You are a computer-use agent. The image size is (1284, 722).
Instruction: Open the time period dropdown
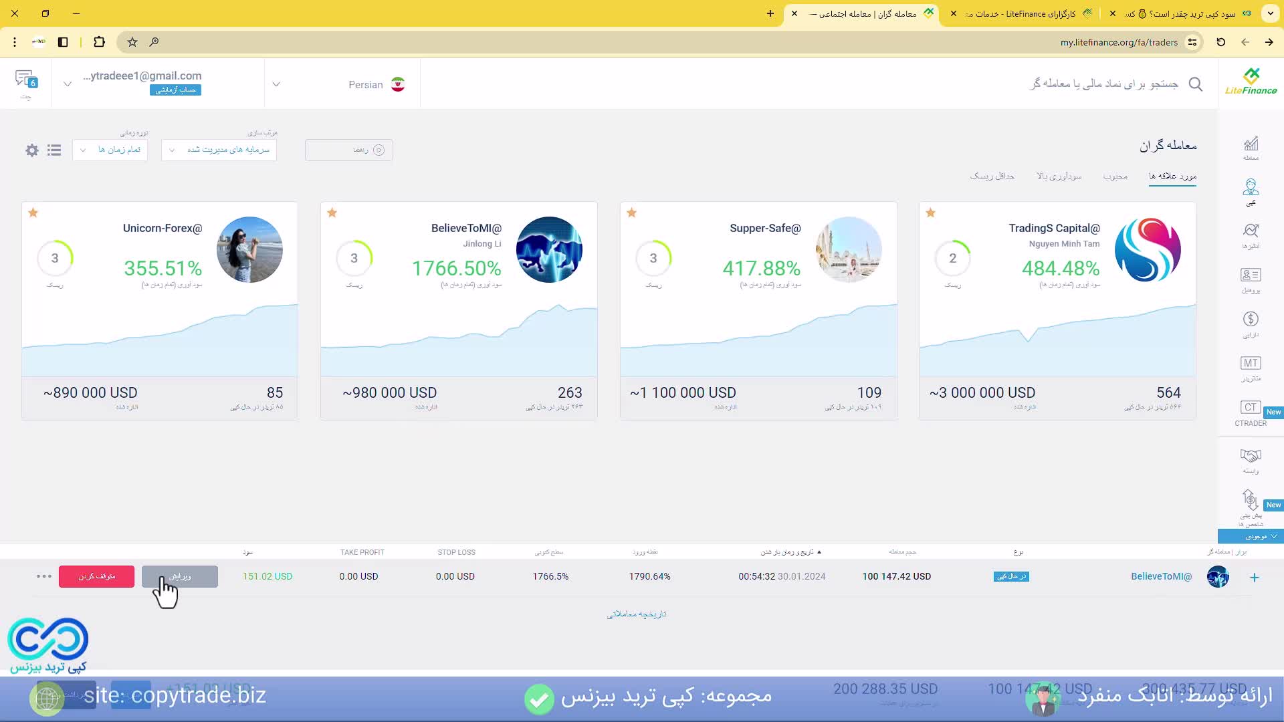[x=110, y=150]
